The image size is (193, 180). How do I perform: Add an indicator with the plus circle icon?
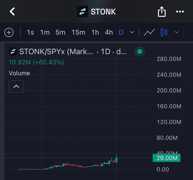9,32
